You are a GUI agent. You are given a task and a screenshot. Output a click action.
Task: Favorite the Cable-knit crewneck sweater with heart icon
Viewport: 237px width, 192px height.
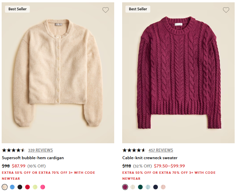coord(226,10)
